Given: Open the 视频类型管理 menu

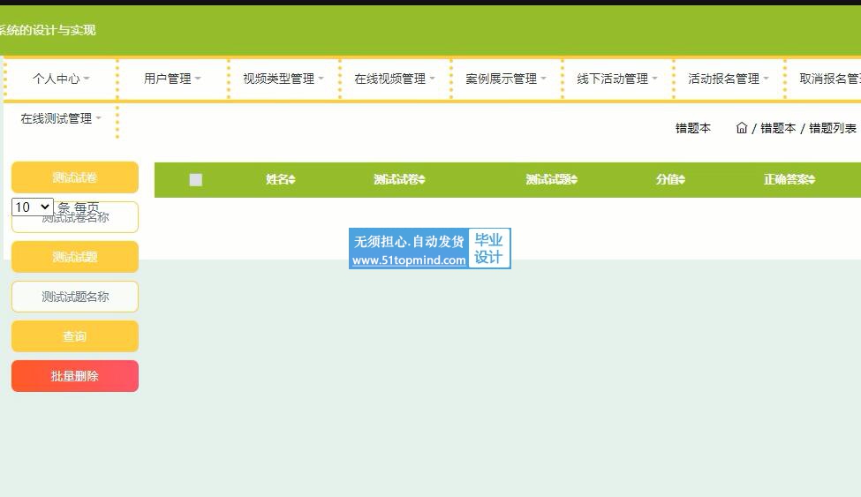Looking at the screenshot, I should pos(283,79).
